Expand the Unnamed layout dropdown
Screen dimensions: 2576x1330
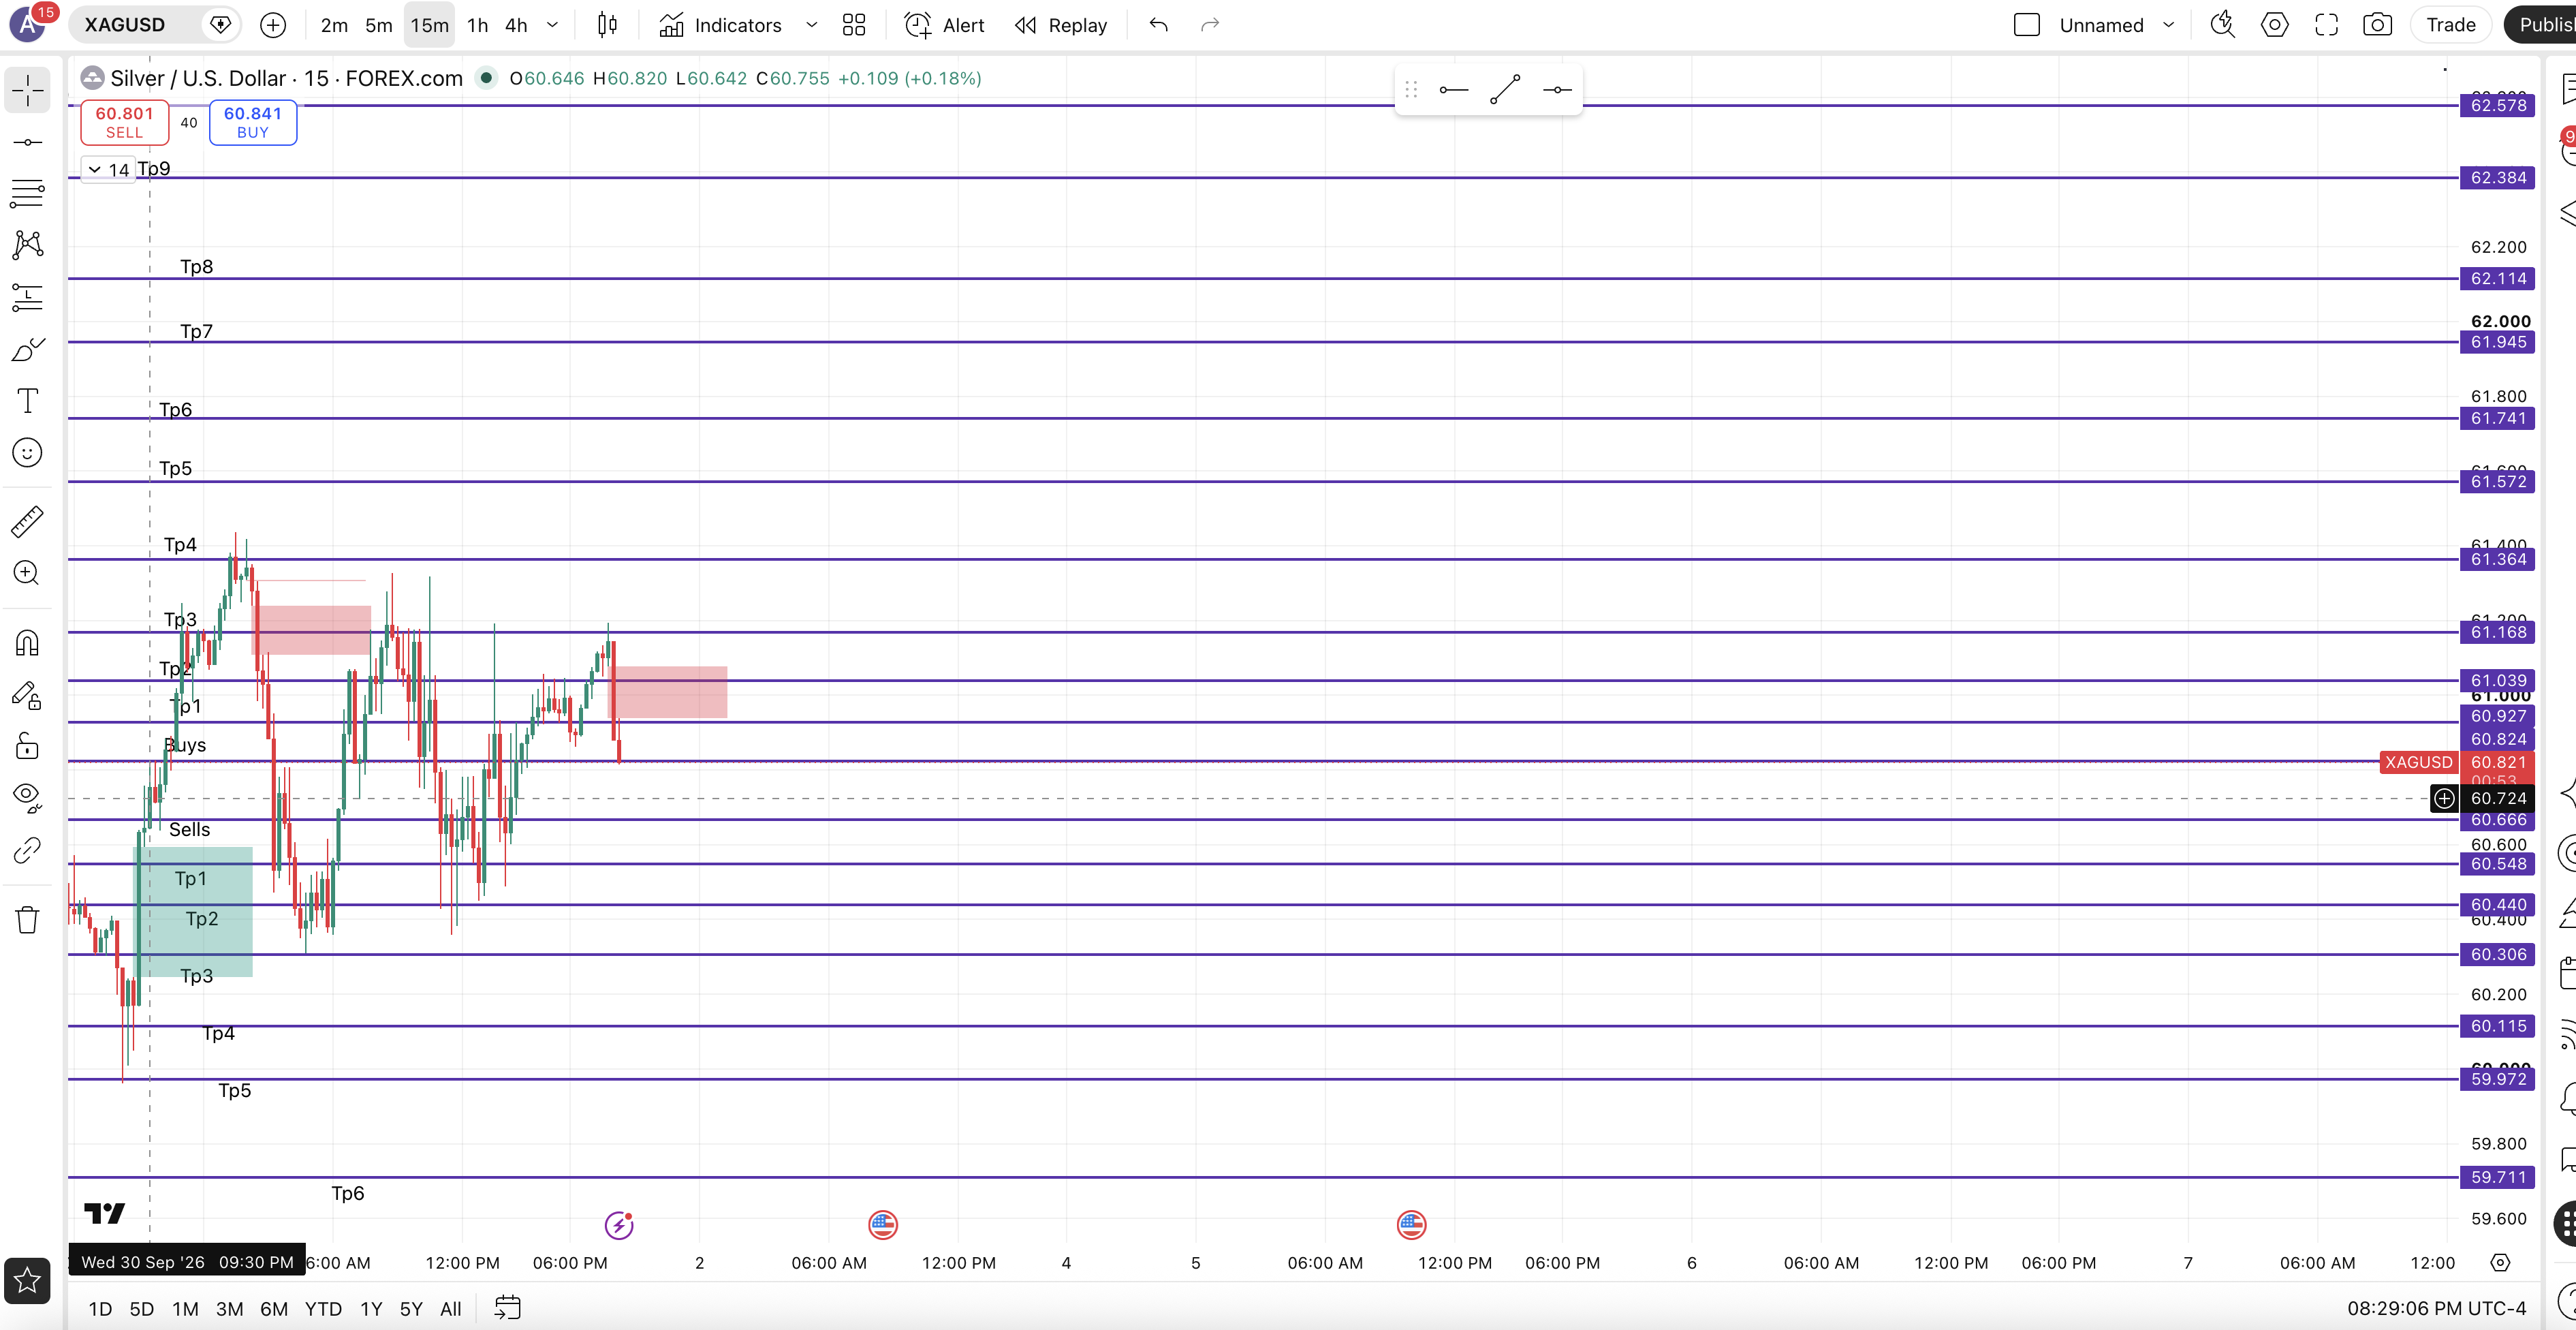click(2168, 25)
